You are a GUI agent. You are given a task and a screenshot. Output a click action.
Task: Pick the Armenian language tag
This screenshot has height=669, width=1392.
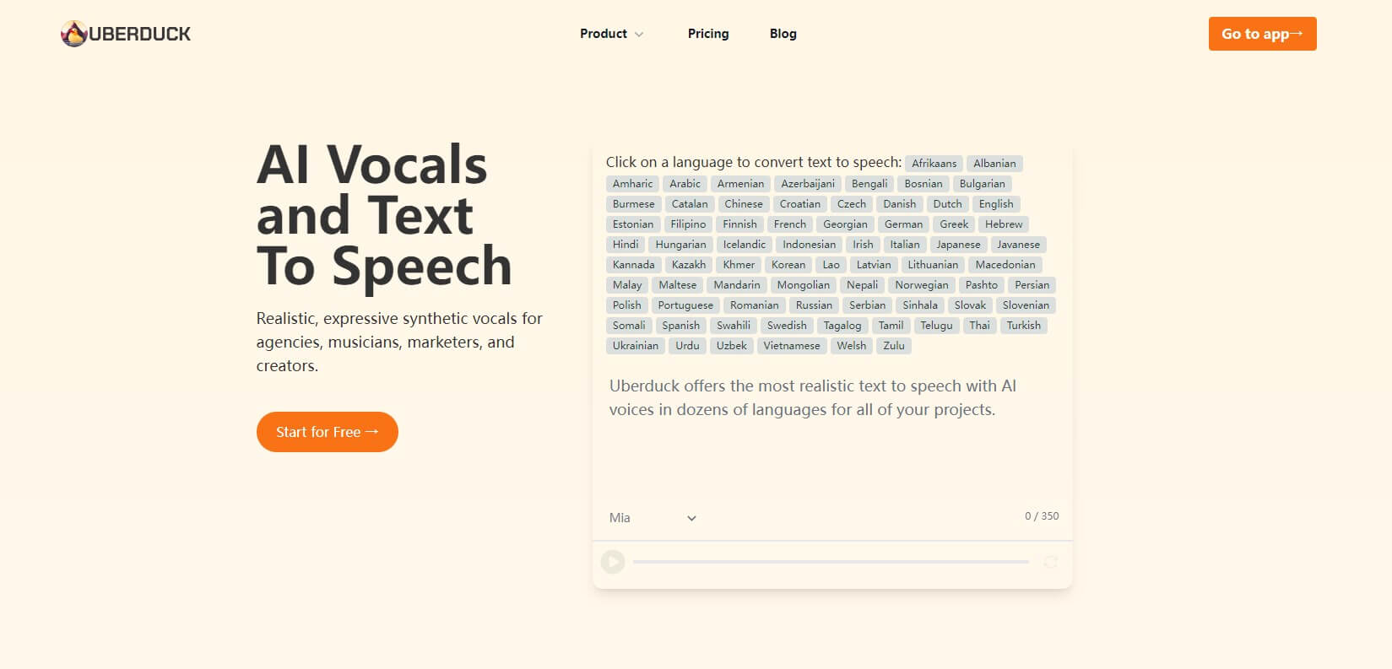pyautogui.click(x=740, y=184)
